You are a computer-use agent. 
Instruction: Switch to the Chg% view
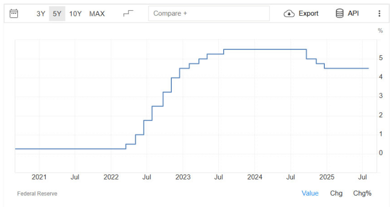pyautogui.click(x=362, y=193)
